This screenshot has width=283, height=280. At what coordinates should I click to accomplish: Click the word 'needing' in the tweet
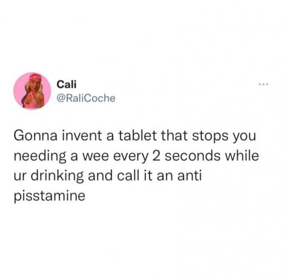tap(40, 157)
